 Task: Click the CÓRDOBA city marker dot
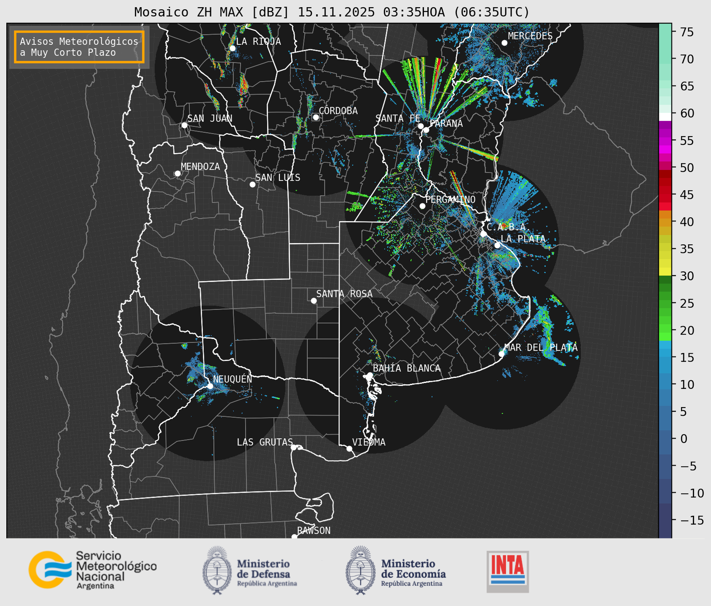click(316, 117)
